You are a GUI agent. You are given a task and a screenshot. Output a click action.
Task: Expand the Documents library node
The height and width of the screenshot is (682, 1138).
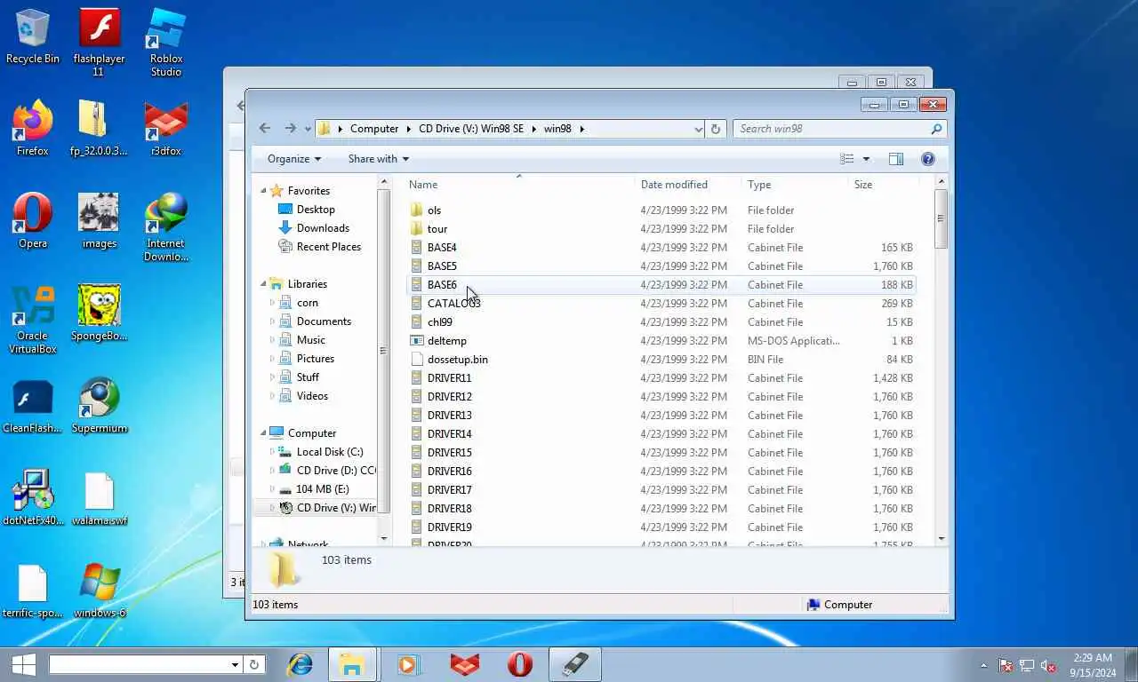point(273,321)
